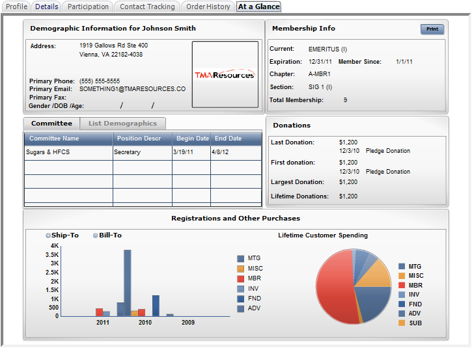The image size is (472, 348).
Task: Click the TMA Resources logo image
Action: pos(225,74)
